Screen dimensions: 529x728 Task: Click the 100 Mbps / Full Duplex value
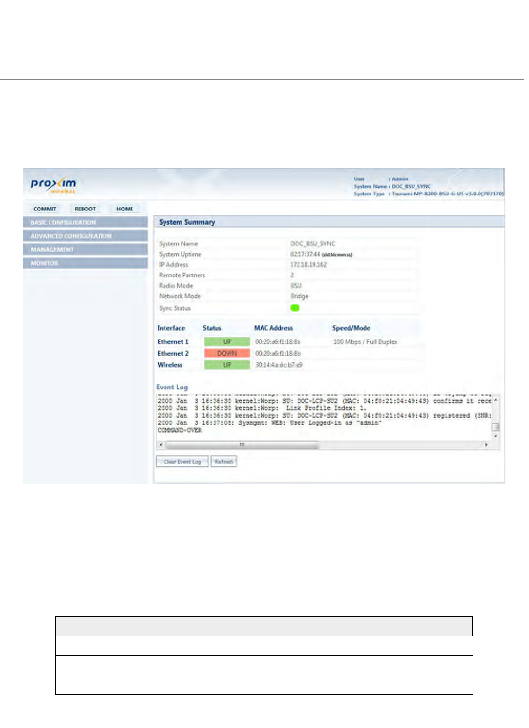click(x=365, y=342)
